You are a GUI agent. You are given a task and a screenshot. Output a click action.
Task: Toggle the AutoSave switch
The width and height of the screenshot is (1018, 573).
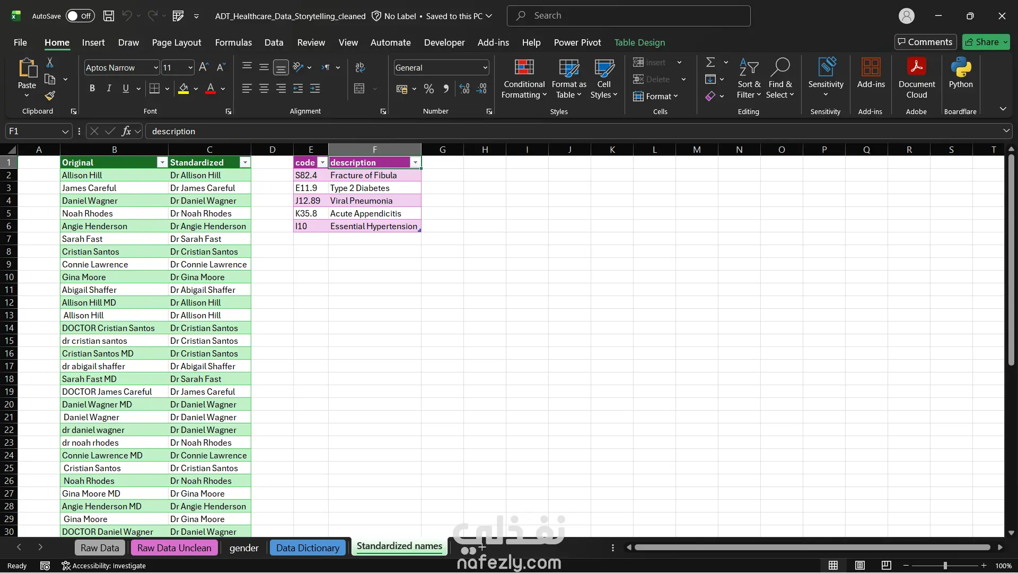80,16
